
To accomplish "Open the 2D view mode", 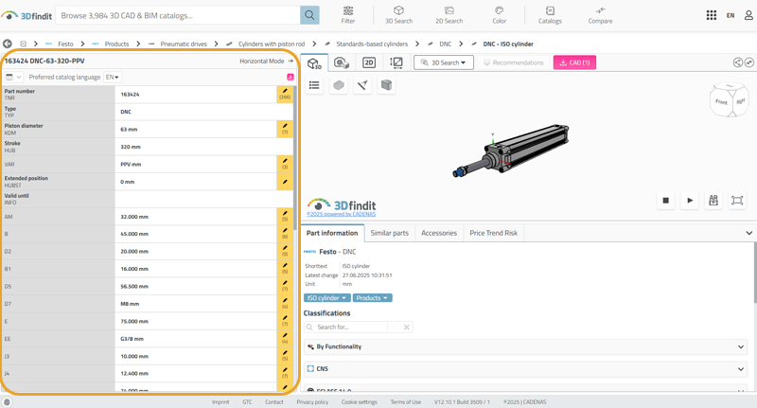I will [x=369, y=62].
